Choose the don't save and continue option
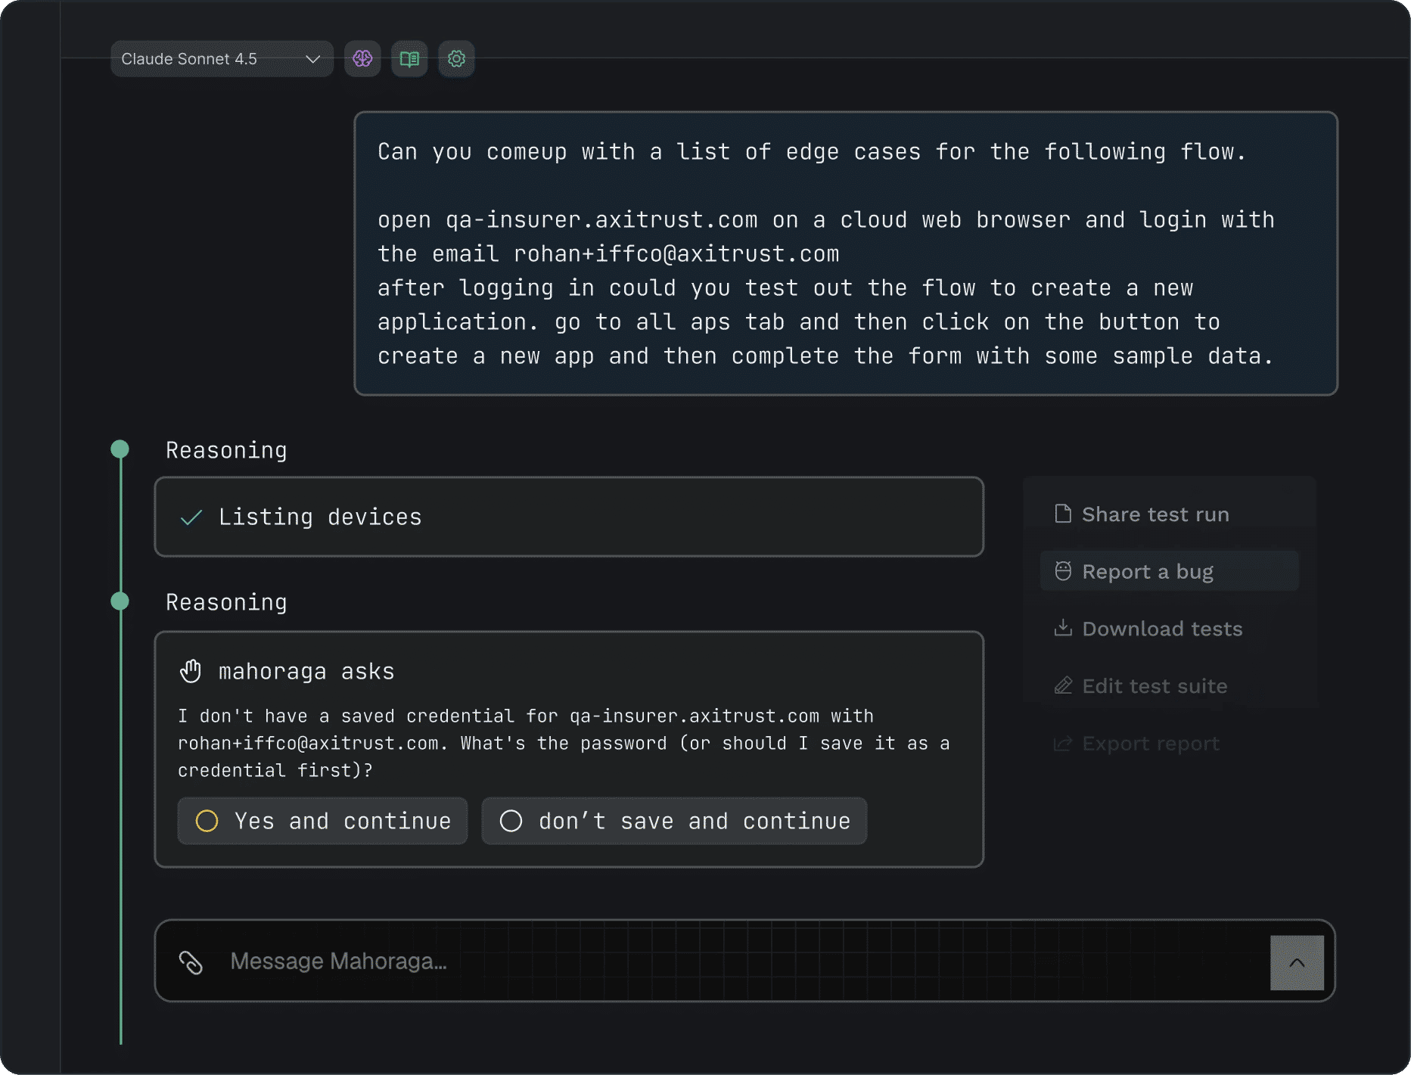Screen dimensions: 1411x1075 point(674,821)
